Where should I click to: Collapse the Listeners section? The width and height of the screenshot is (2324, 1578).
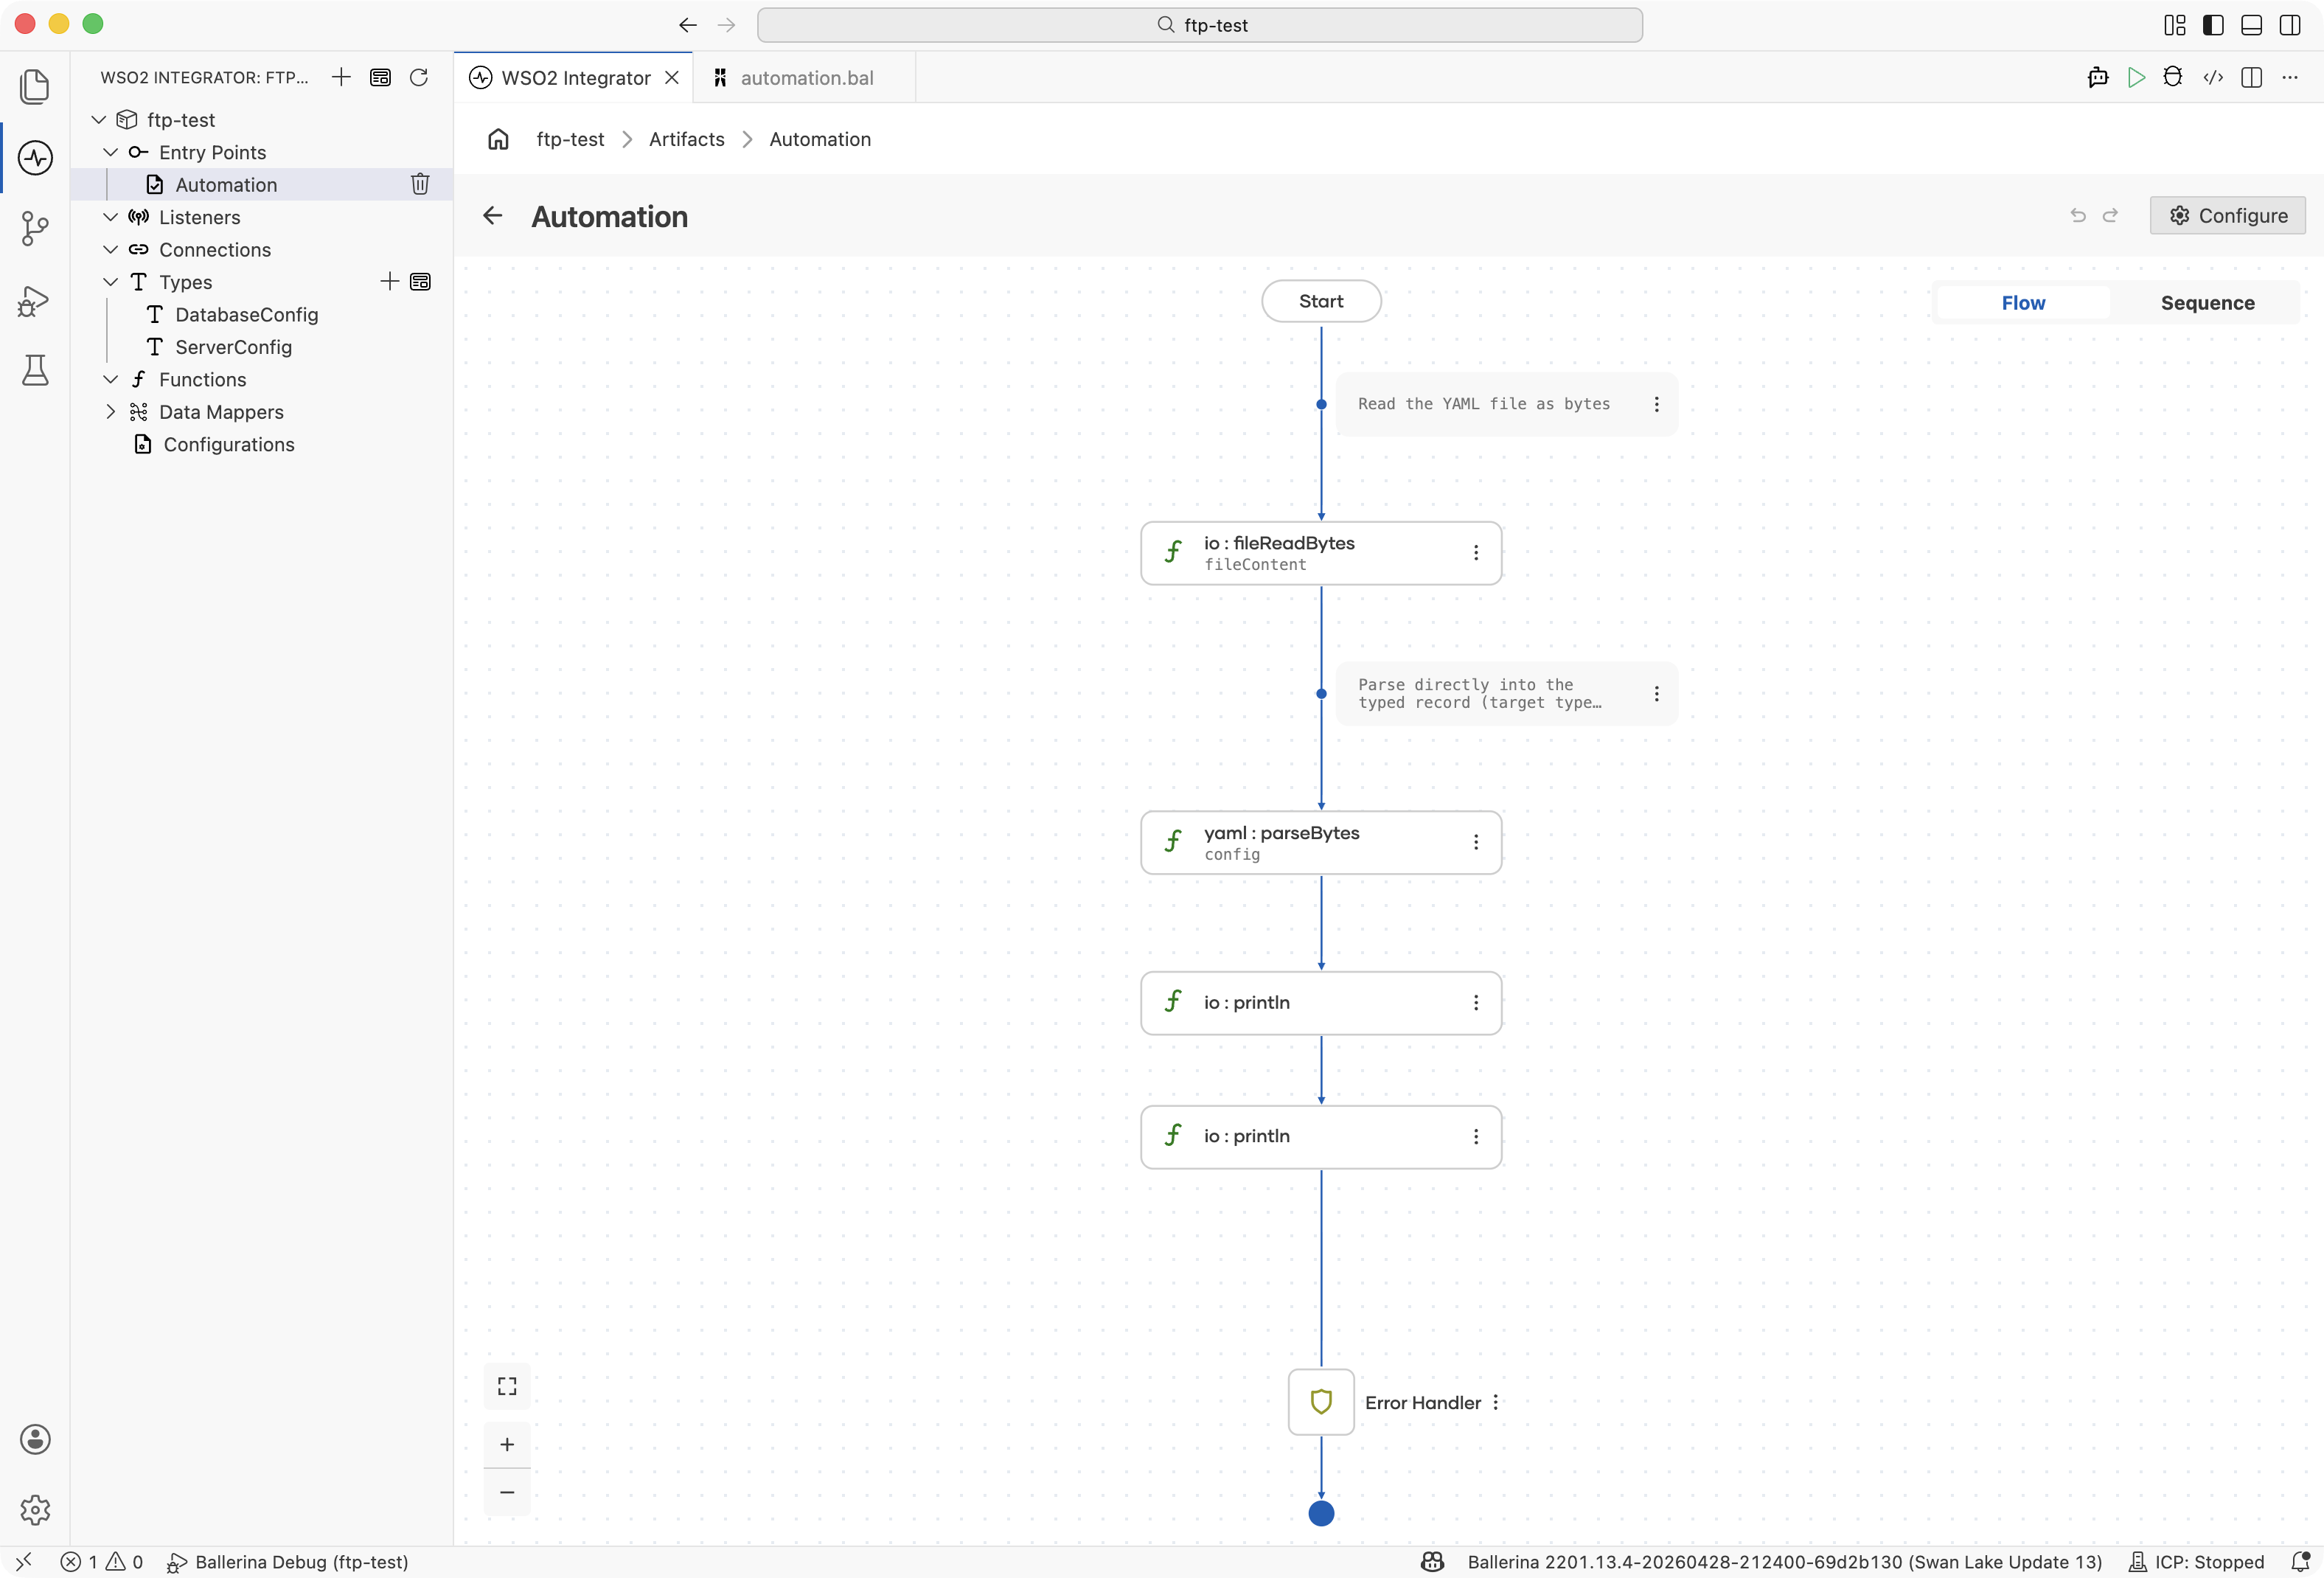[111, 217]
